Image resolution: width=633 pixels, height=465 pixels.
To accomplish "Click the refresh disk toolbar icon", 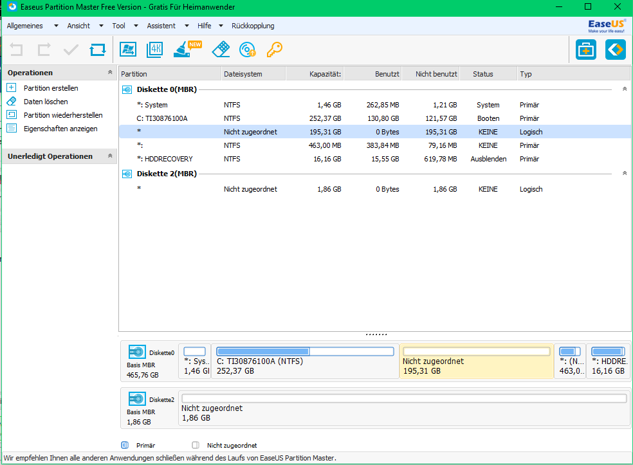I will point(98,50).
